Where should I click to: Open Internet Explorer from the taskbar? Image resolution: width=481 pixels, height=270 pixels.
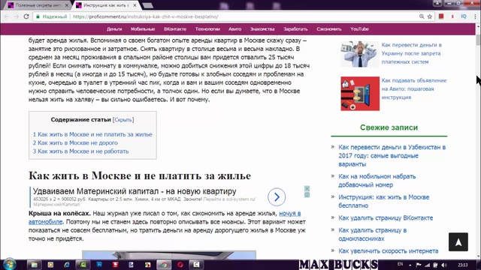tap(67, 265)
